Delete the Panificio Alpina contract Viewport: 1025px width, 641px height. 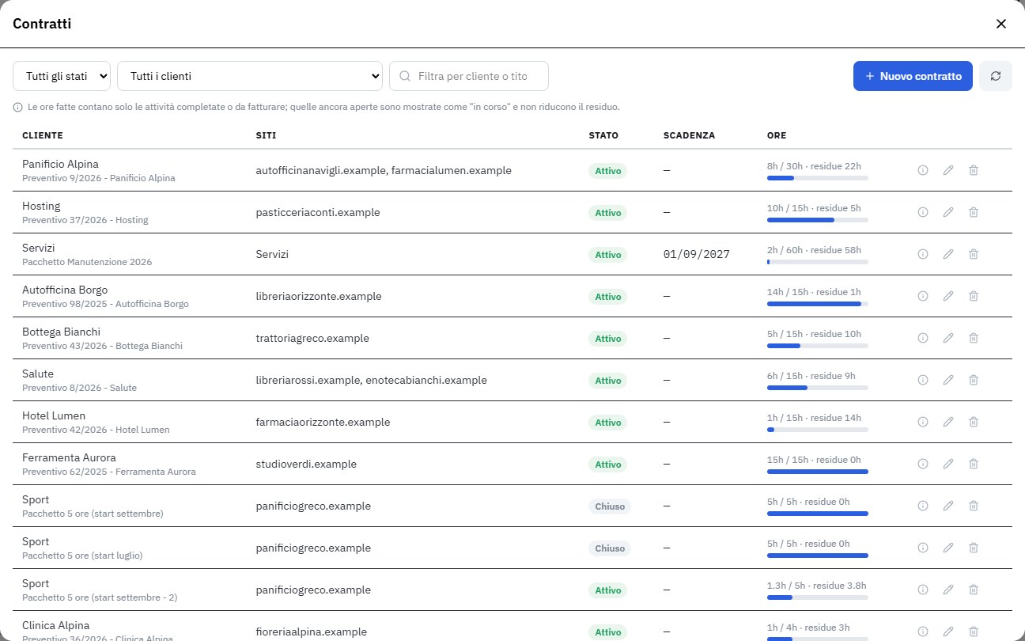[x=974, y=170]
